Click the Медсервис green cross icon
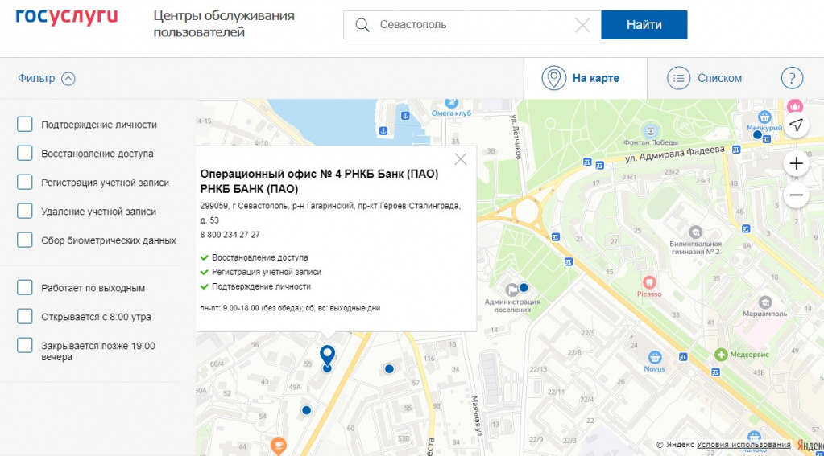Screen dimensions: 824x456 point(721,355)
